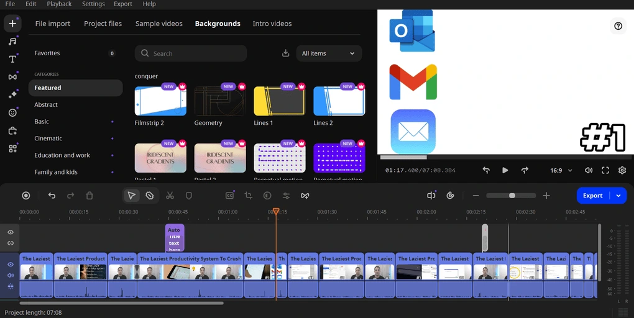Zoom in timeline with plus button
This screenshot has width=634, height=318.
[546, 196]
